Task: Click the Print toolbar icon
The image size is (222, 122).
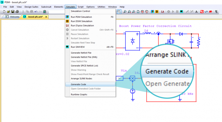Action: [x=17, y=12]
